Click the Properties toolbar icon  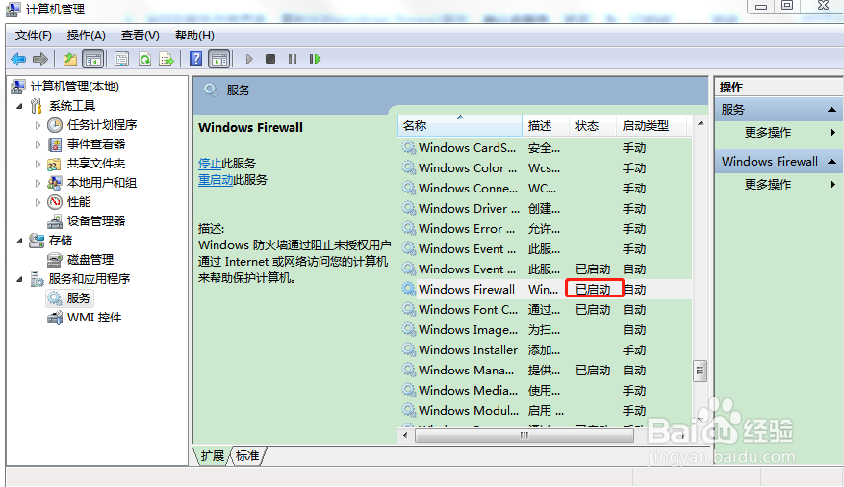(x=121, y=59)
